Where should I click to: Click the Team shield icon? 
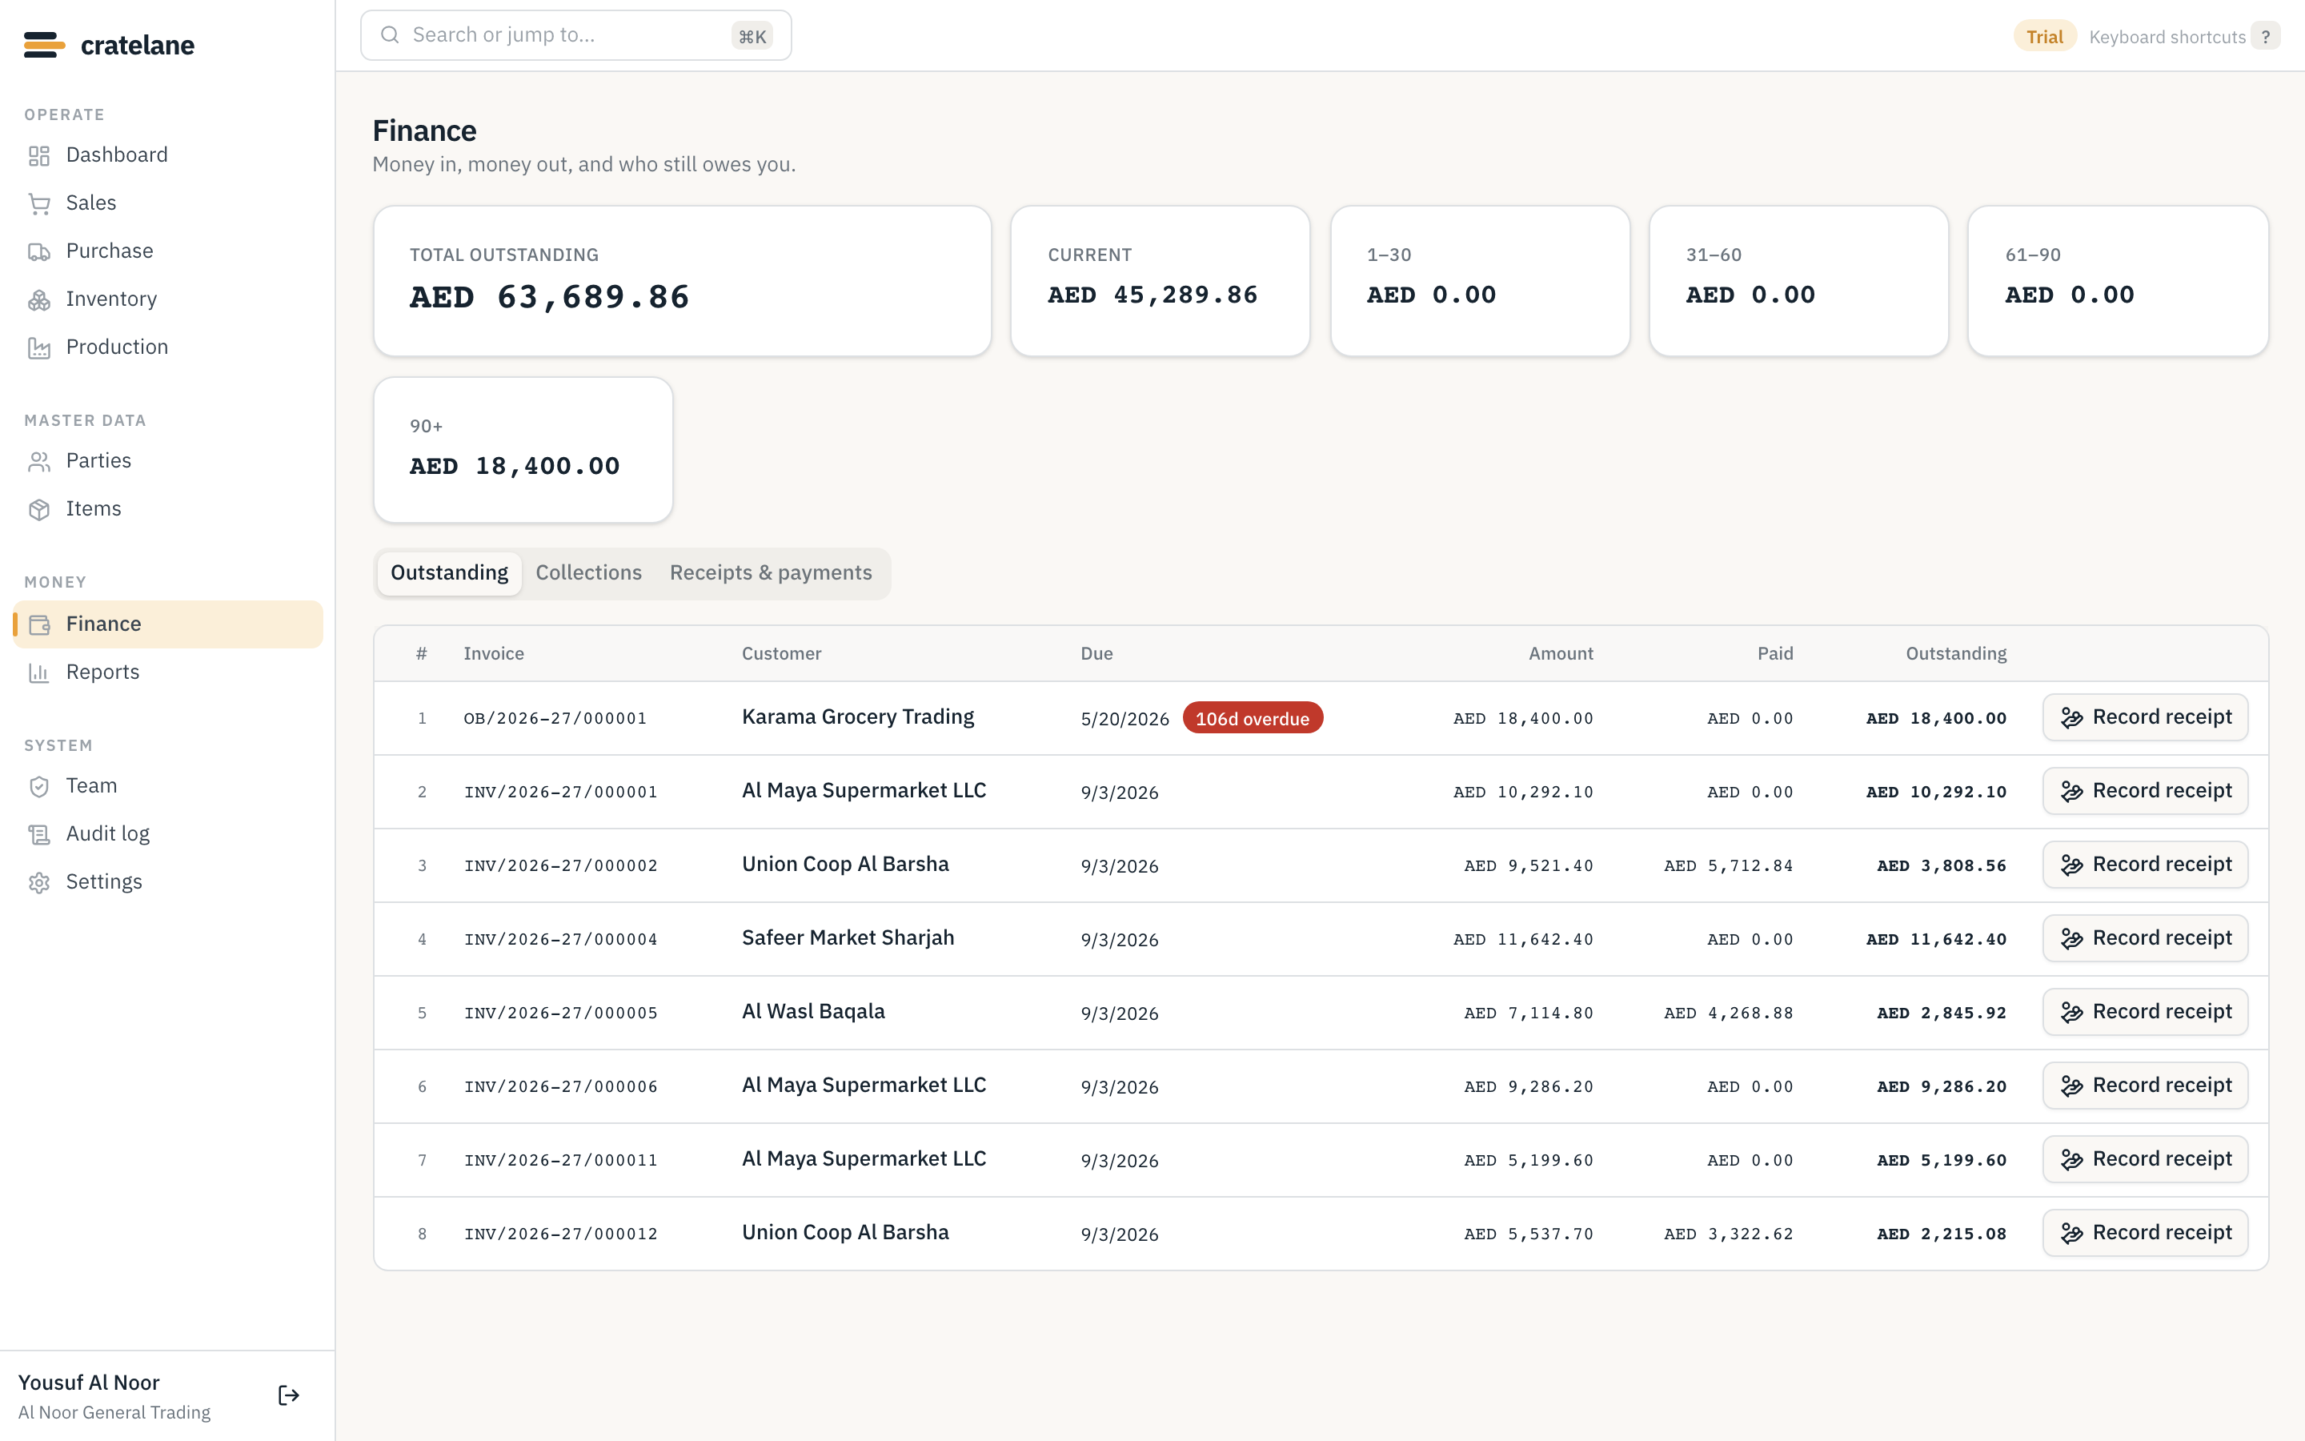coord(39,786)
